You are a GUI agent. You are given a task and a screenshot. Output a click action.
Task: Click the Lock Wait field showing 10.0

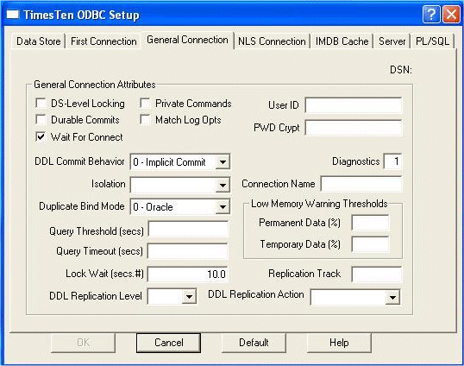(x=188, y=274)
